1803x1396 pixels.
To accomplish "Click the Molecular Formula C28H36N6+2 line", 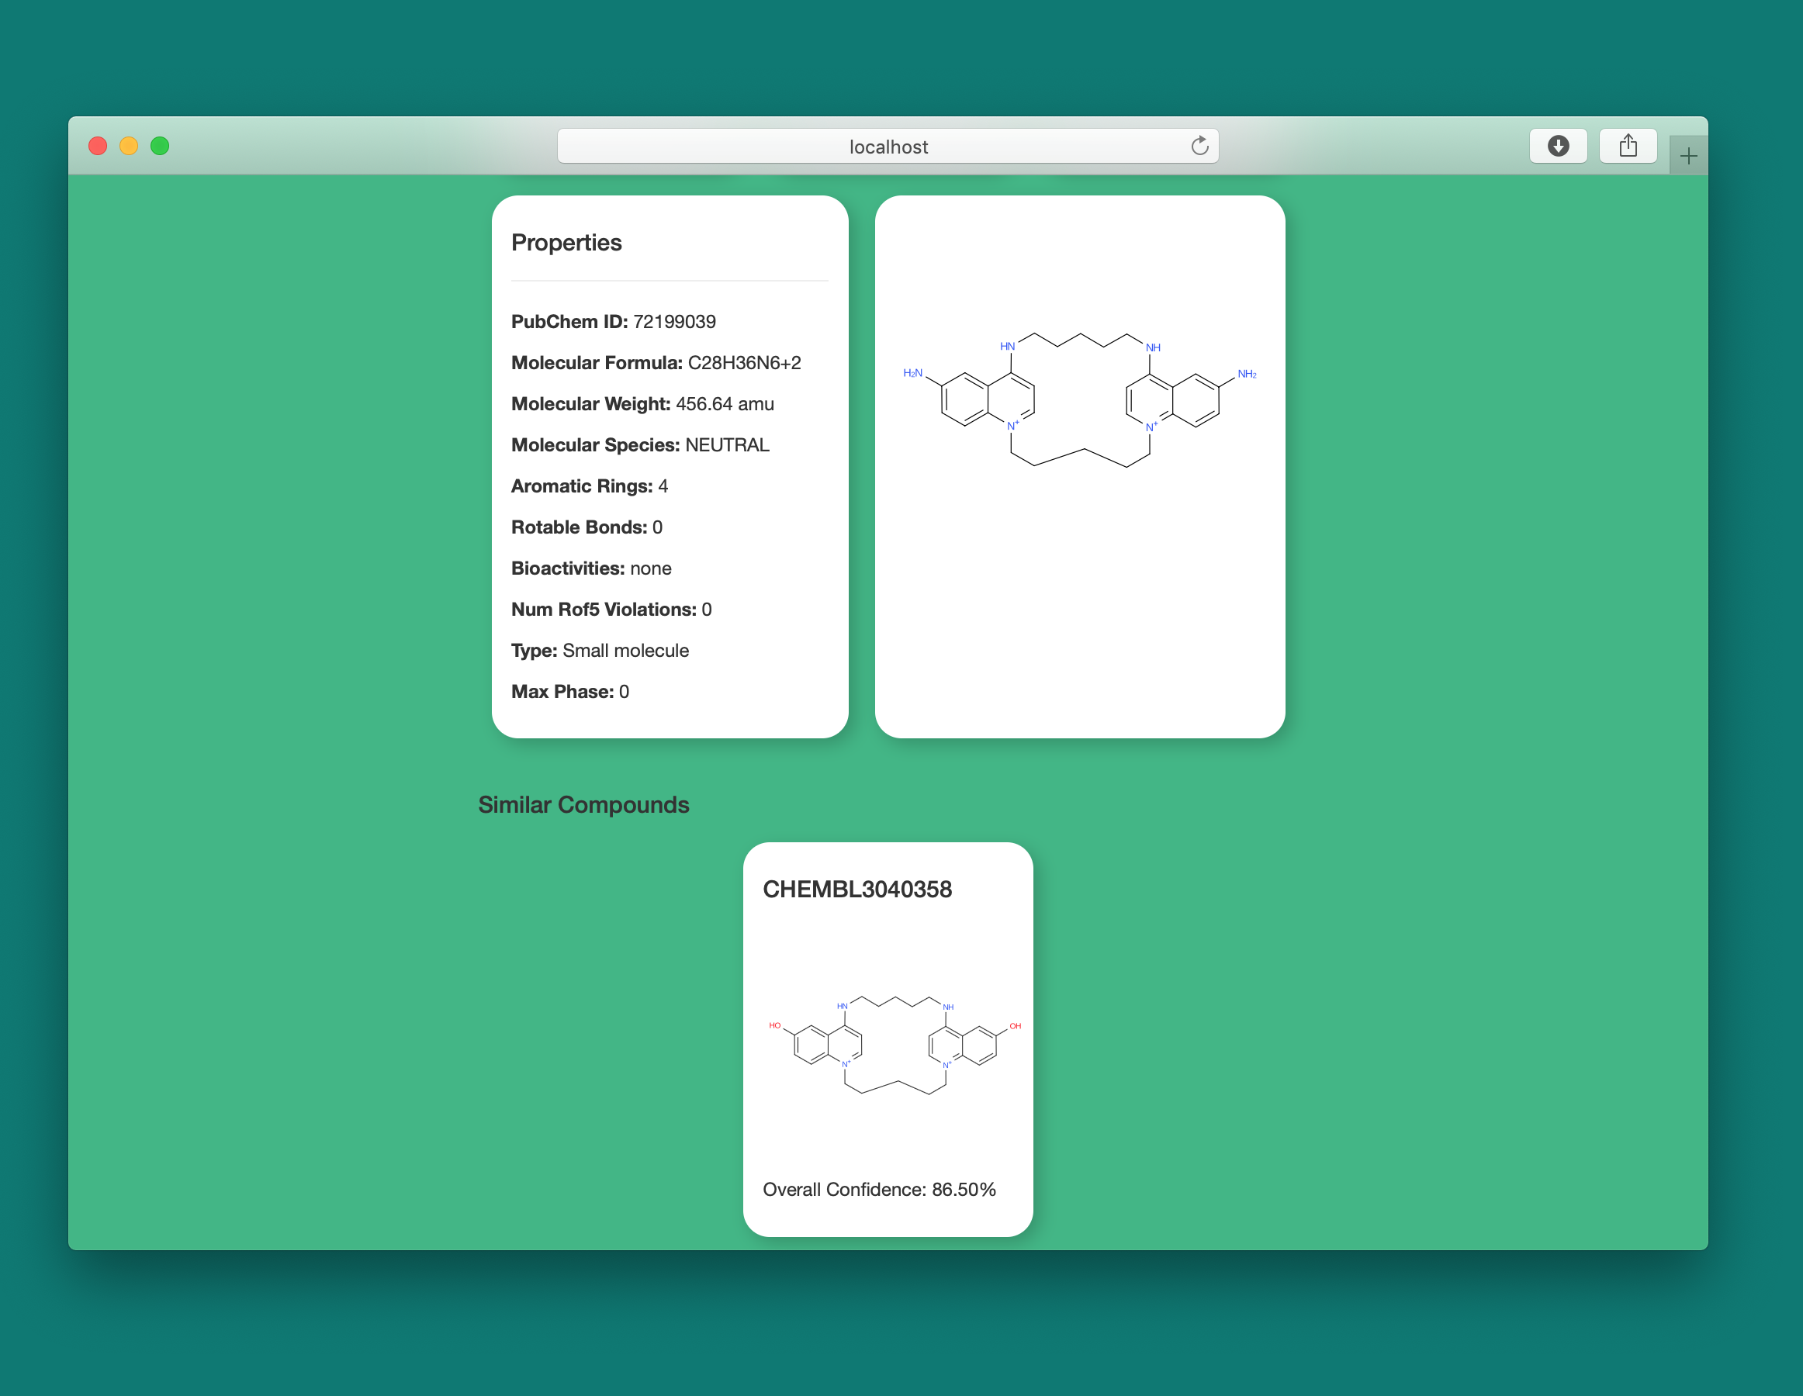I will pyautogui.click(x=656, y=363).
